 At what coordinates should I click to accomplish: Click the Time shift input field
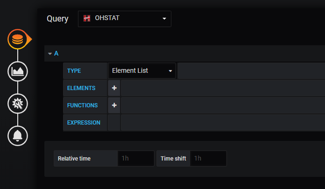click(208, 159)
